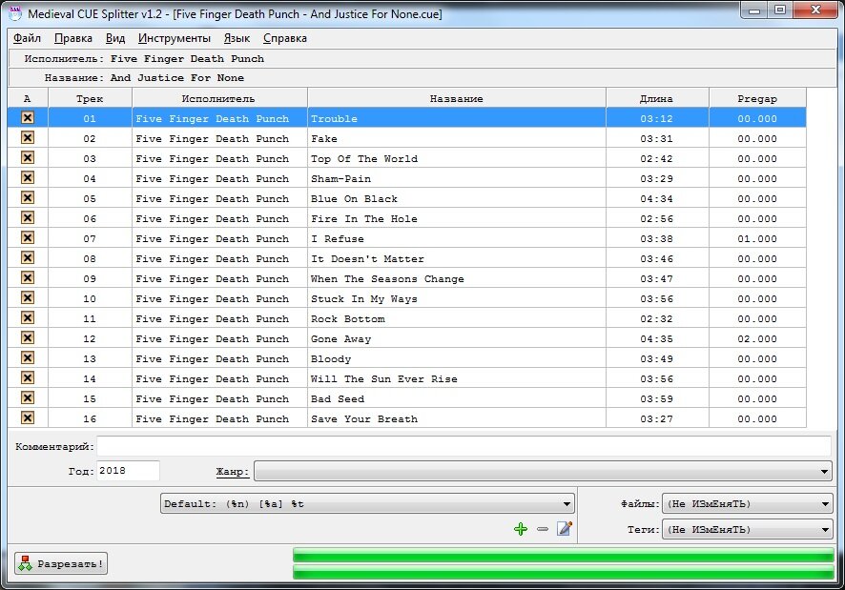Click length 04:35 of Gone Away

[x=656, y=339]
